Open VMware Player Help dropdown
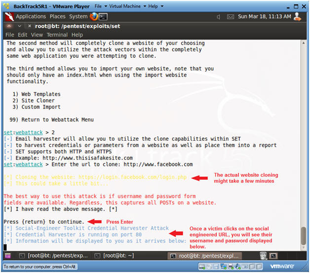This screenshot has width=310, height=273. (156, 6)
